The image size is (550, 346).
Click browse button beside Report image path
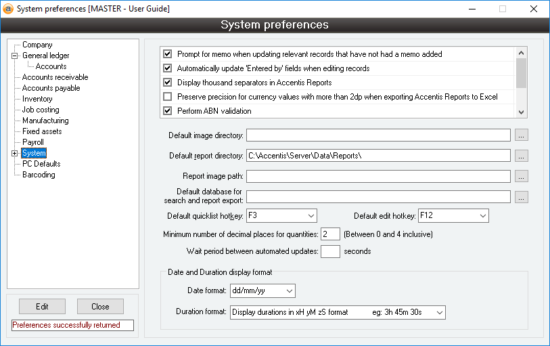[x=521, y=176]
